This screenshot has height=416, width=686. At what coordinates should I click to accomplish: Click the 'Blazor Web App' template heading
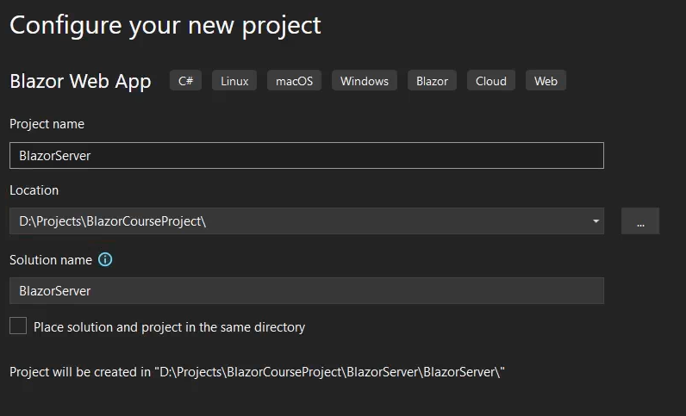pos(80,81)
